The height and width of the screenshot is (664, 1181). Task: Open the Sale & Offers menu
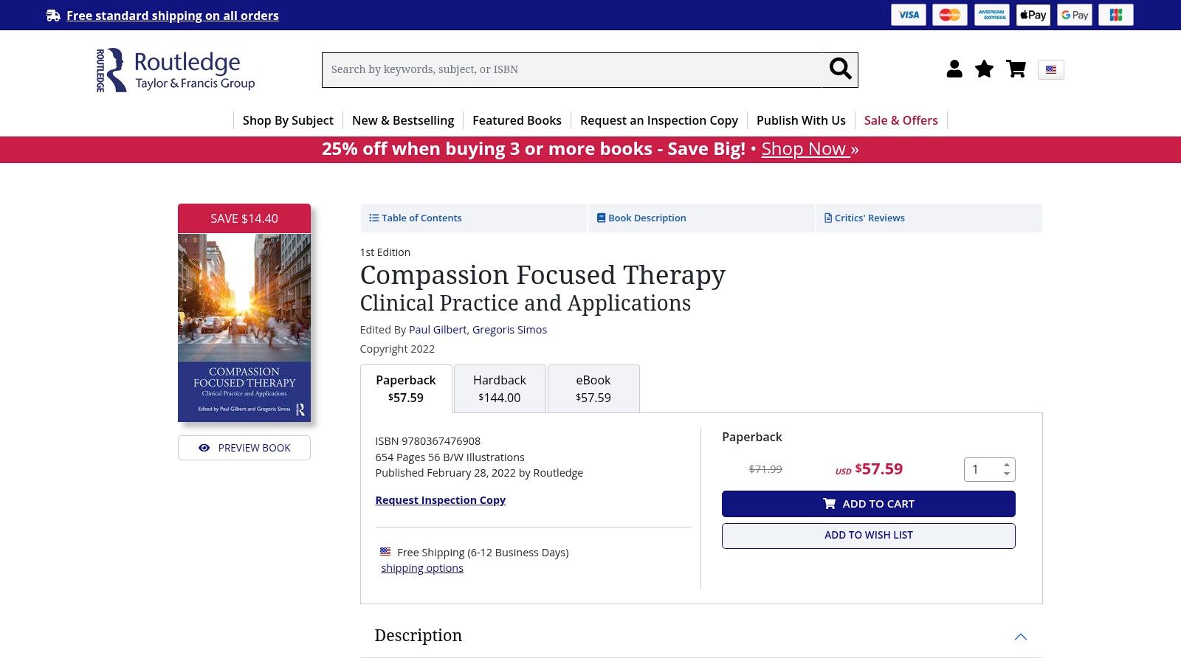pyautogui.click(x=901, y=120)
